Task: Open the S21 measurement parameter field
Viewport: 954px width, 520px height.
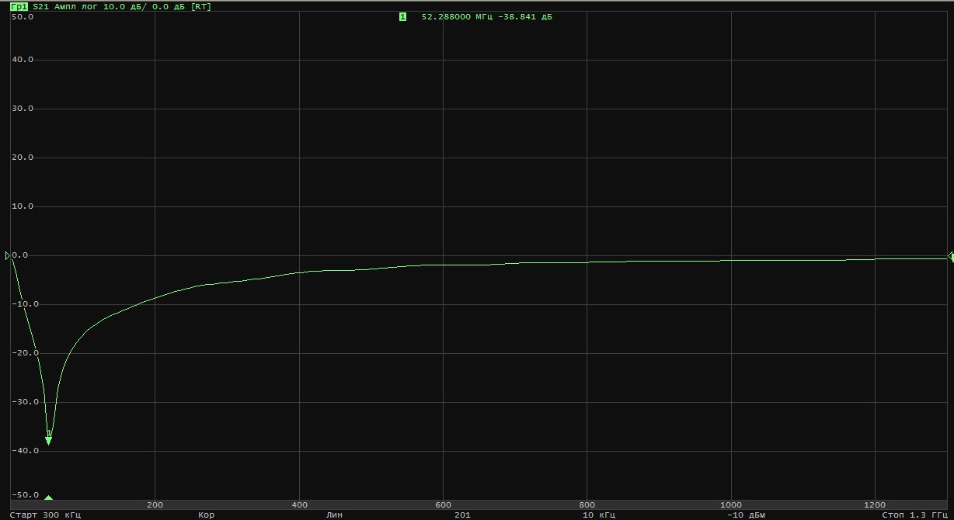Action: click(40, 6)
